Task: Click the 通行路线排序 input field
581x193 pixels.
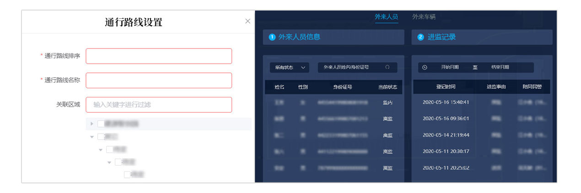Action: point(159,56)
